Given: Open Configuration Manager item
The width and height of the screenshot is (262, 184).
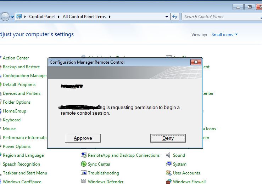Looking at the screenshot, I should [x=25, y=76].
